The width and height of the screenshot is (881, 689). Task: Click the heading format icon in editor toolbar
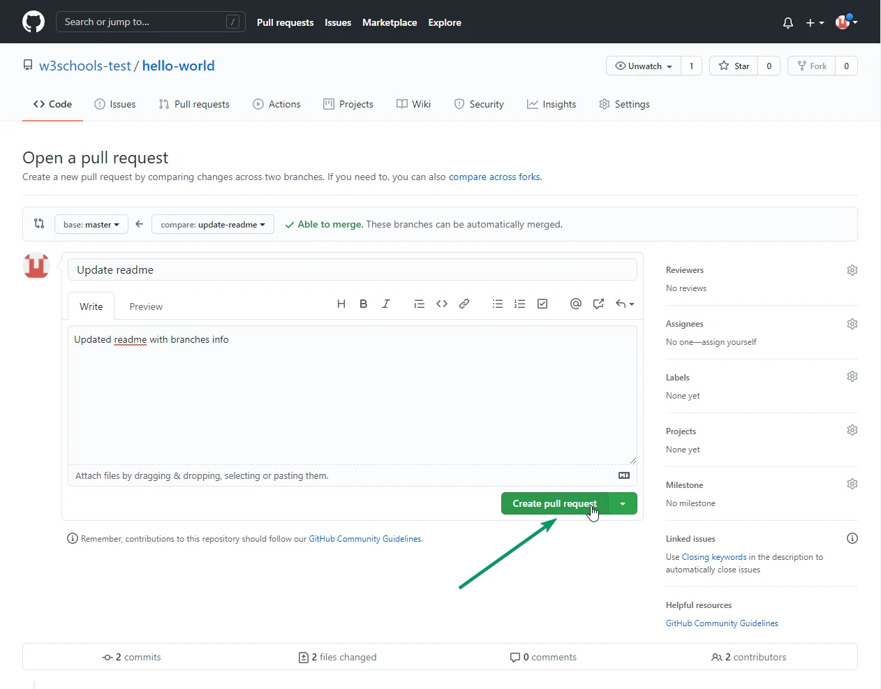click(341, 304)
